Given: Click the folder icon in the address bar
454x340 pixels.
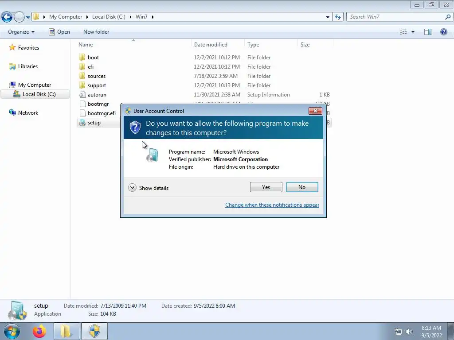Looking at the screenshot, I should 36,16.
